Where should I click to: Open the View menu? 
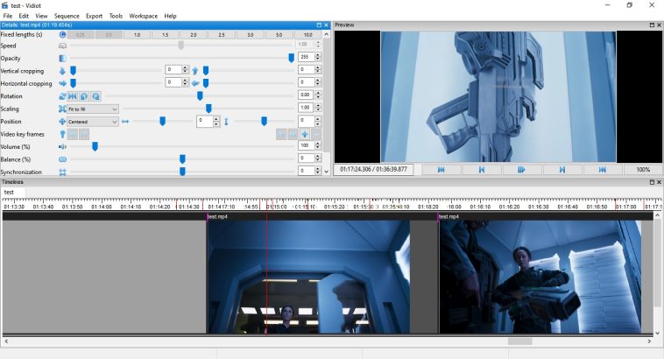[x=41, y=16]
